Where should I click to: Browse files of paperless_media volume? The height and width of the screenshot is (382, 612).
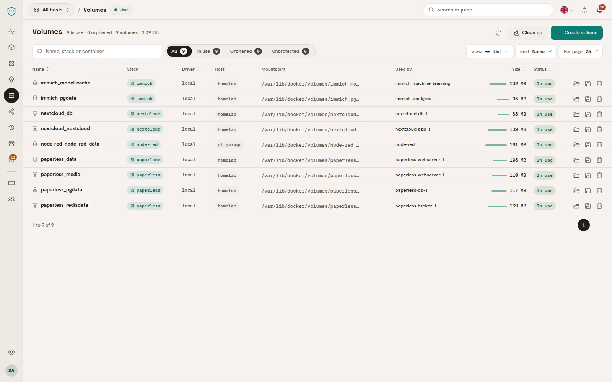576,175
